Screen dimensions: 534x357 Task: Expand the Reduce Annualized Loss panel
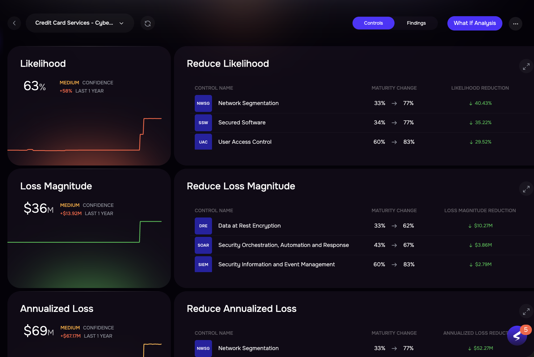[526, 311]
